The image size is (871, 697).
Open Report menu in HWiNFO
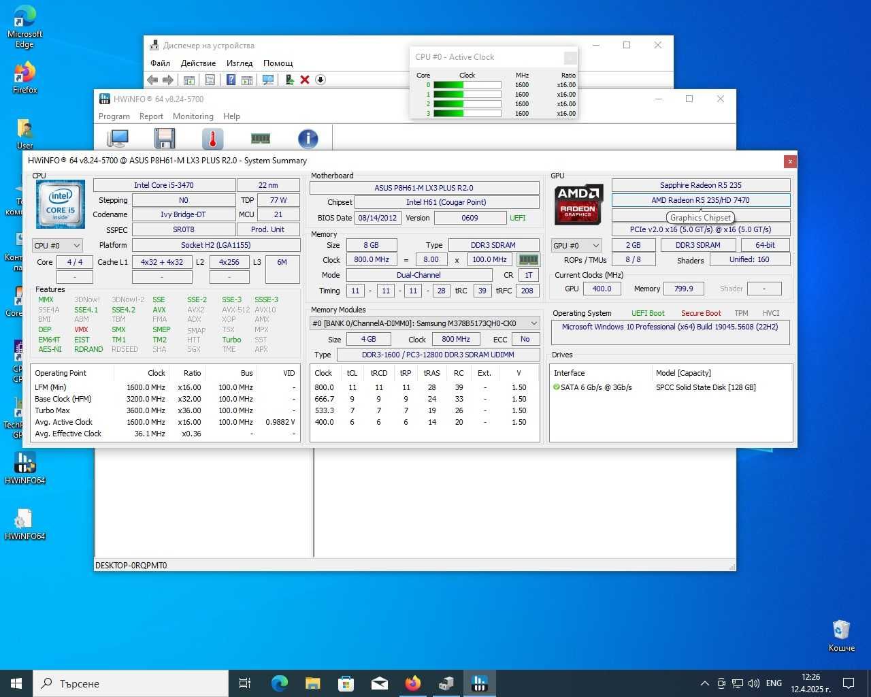151,116
